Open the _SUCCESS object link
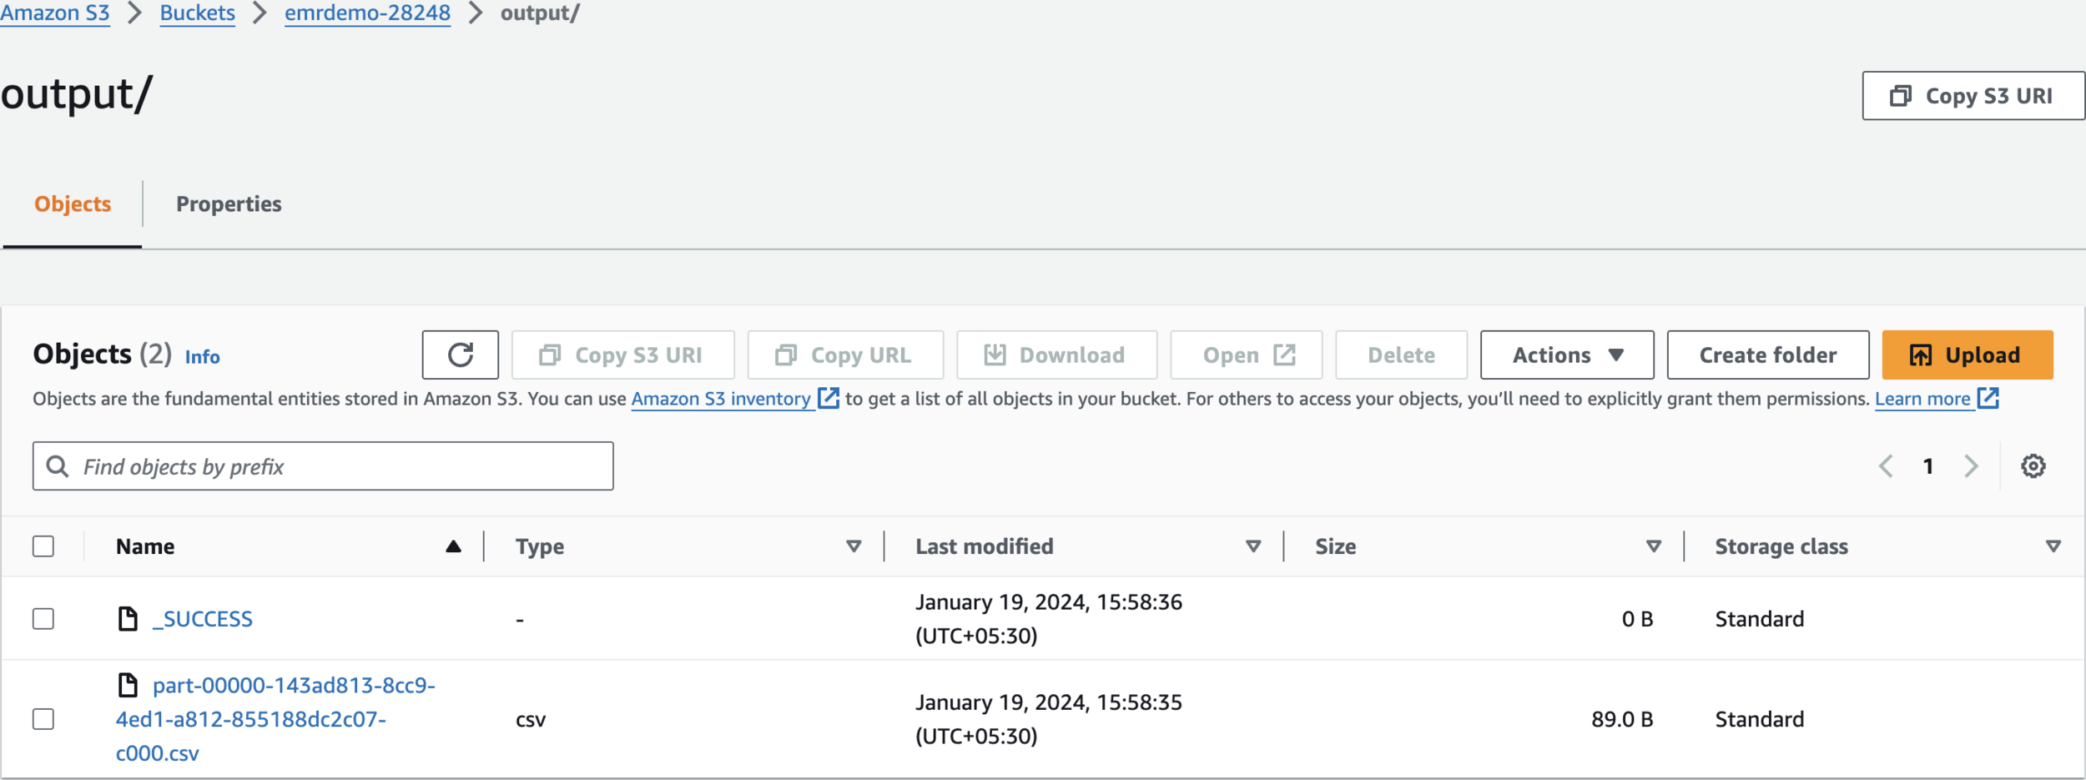This screenshot has width=2086, height=780. coord(203,619)
